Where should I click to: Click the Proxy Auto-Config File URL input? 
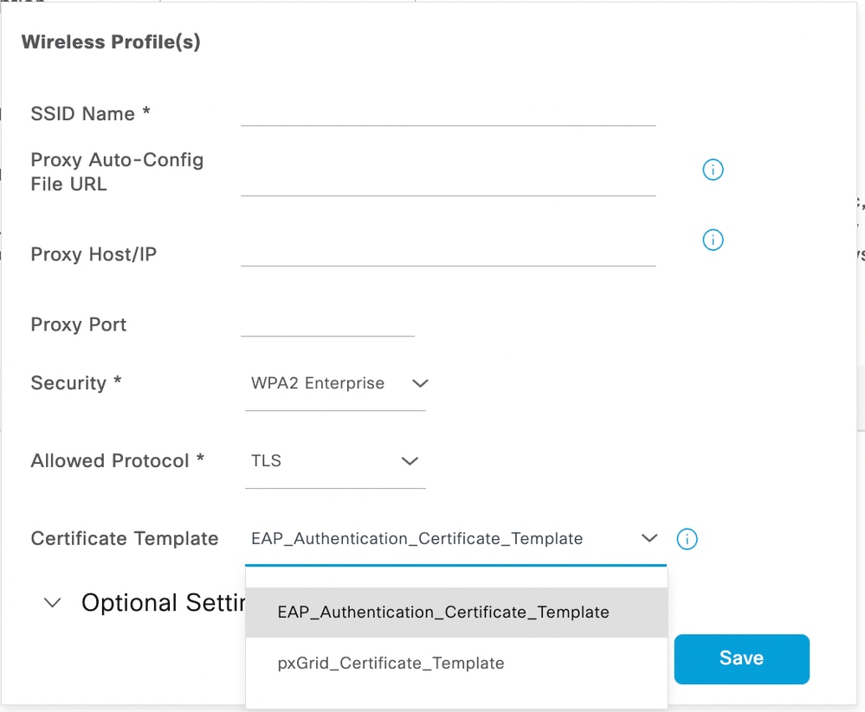[x=448, y=190]
